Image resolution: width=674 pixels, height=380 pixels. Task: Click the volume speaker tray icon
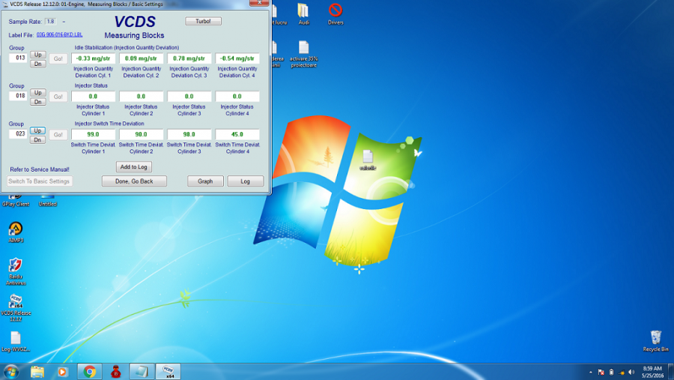[622, 372]
